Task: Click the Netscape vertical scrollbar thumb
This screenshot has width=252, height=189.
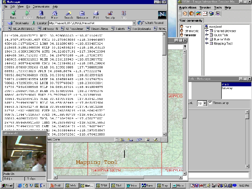Action: click(x=164, y=46)
